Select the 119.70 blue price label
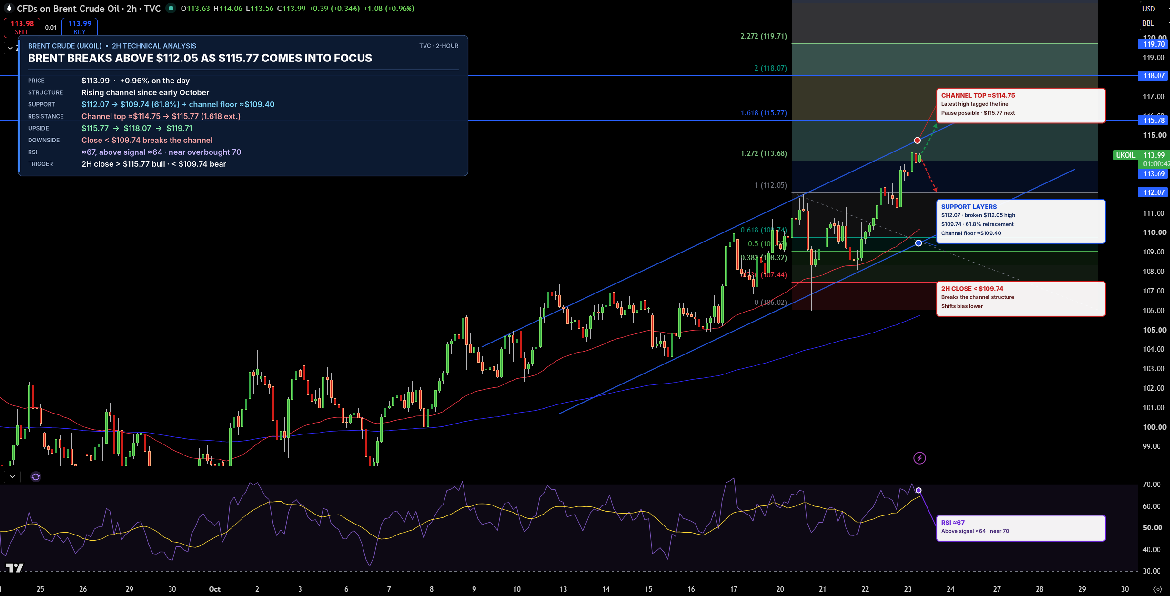 click(x=1154, y=44)
